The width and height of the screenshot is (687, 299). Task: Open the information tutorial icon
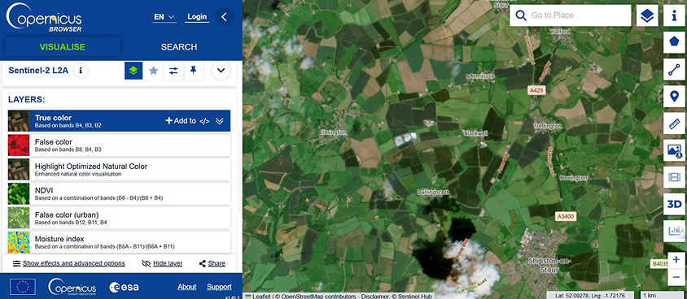[674, 15]
